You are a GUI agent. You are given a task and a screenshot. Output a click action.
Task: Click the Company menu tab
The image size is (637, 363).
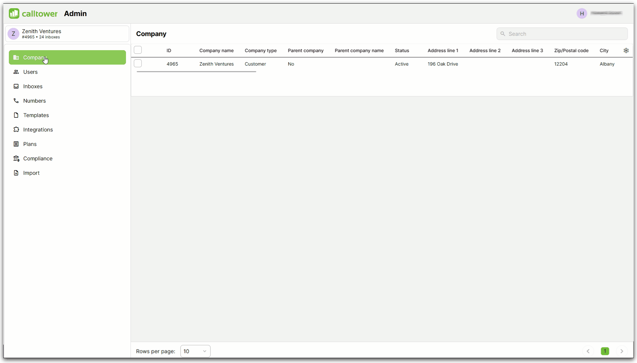tap(67, 57)
